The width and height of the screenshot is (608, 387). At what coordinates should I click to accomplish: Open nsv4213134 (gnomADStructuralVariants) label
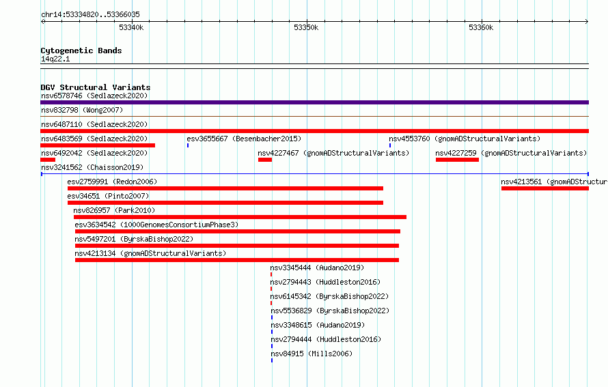click(x=150, y=253)
